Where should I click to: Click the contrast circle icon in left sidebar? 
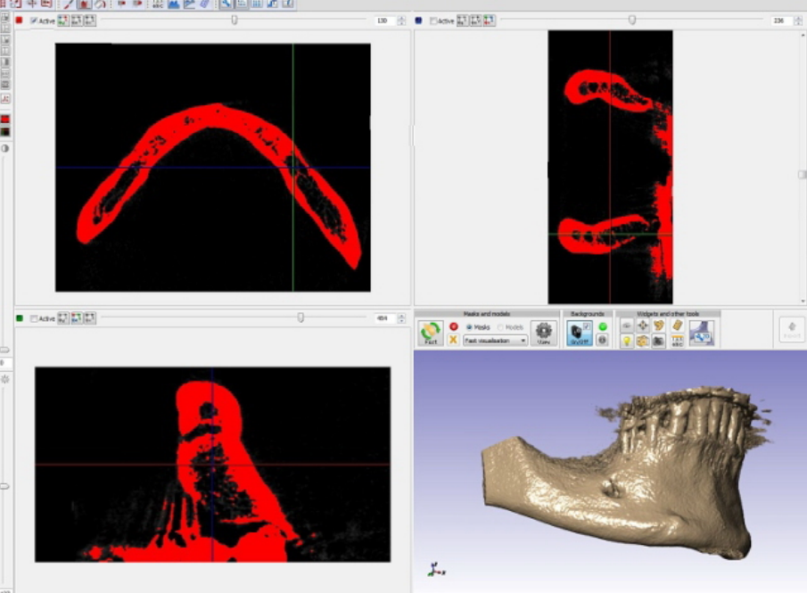pos(5,149)
